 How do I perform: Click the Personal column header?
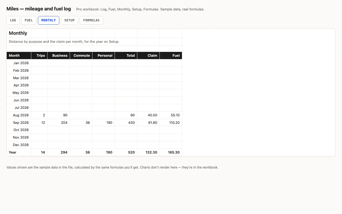click(104, 56)
